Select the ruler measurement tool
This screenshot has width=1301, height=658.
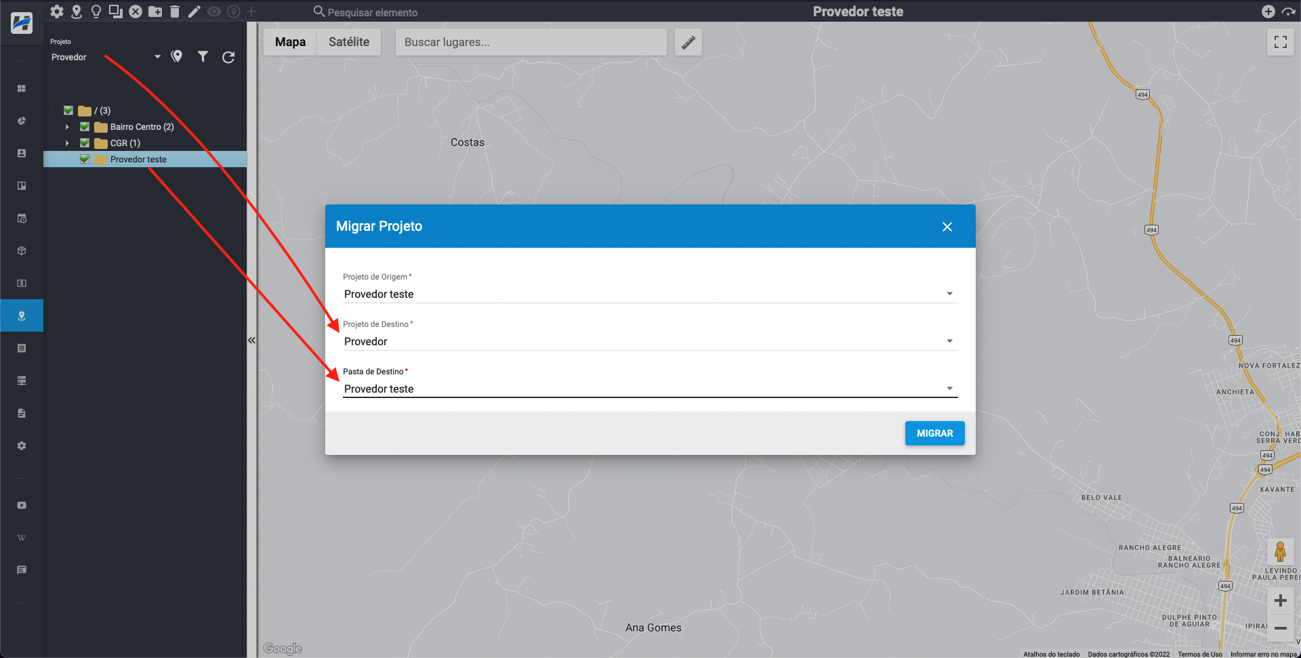point(688,42)
